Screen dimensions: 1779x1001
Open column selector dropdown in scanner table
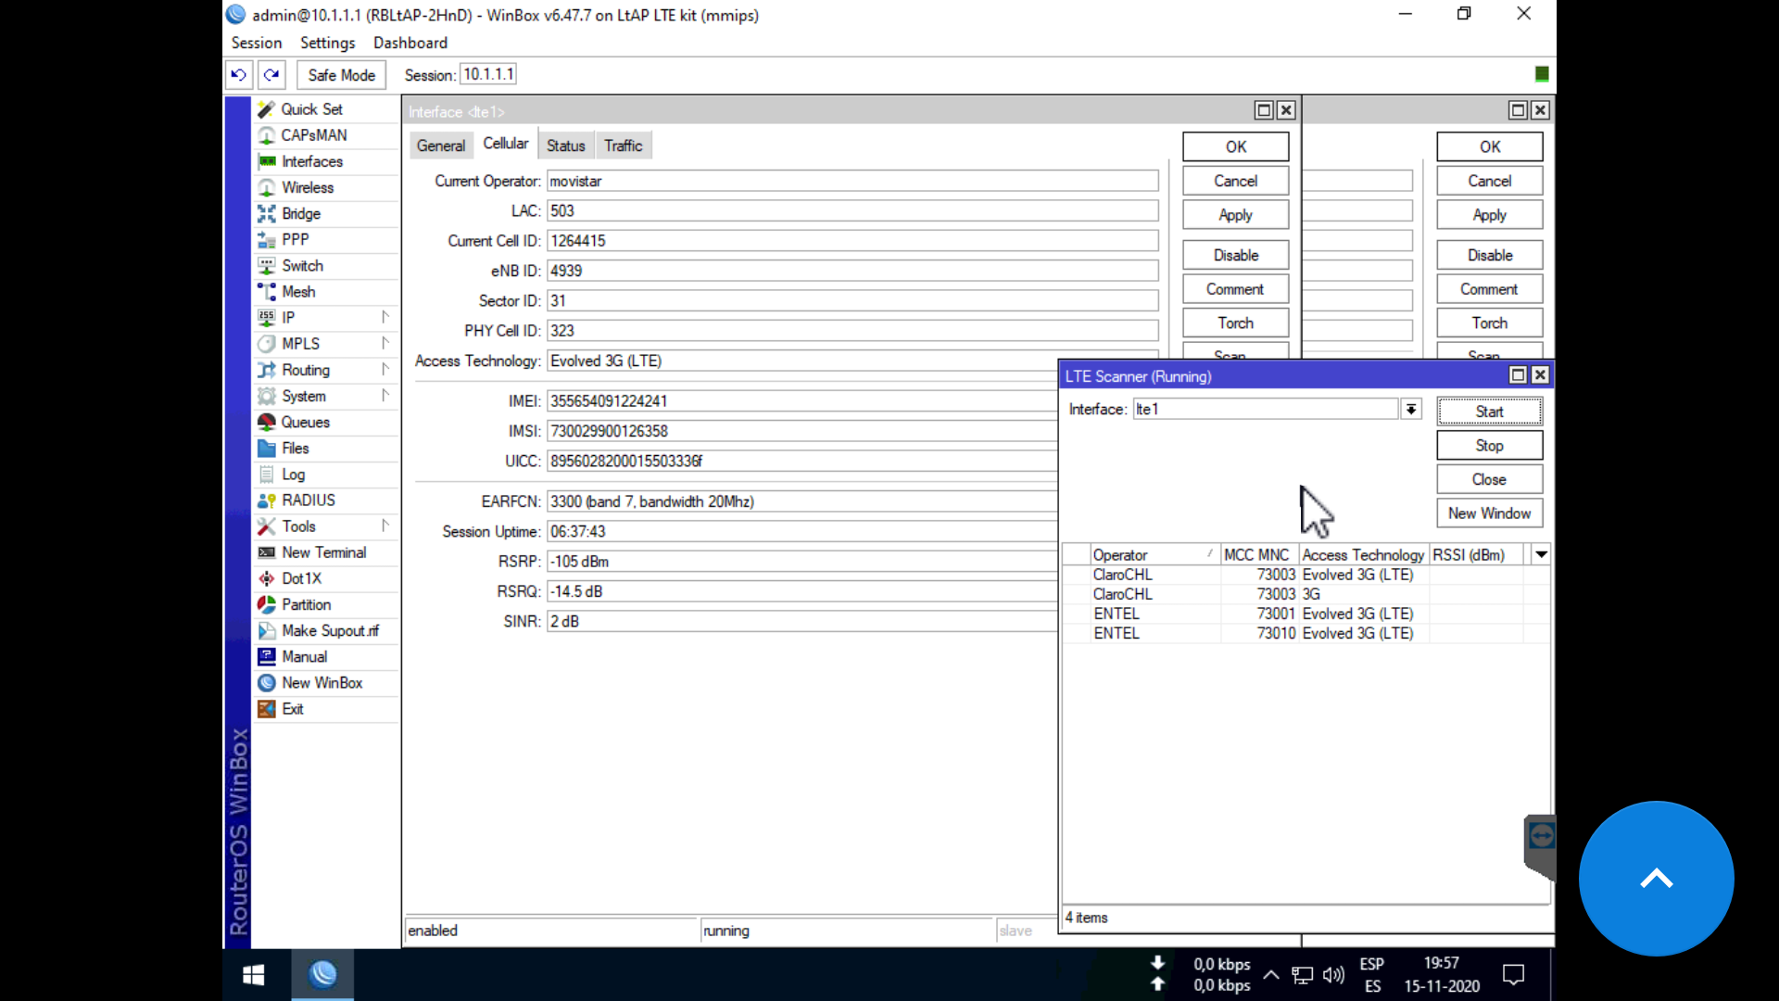[1541, 554]
